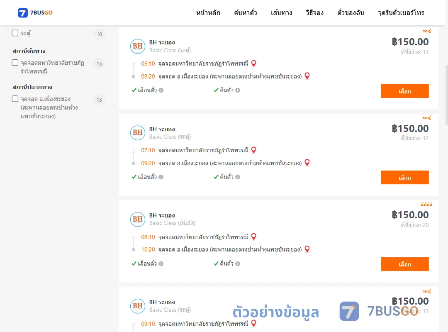
Task: Select the 06:10 trip with เลือก button
Action: (x=404, y=91)
